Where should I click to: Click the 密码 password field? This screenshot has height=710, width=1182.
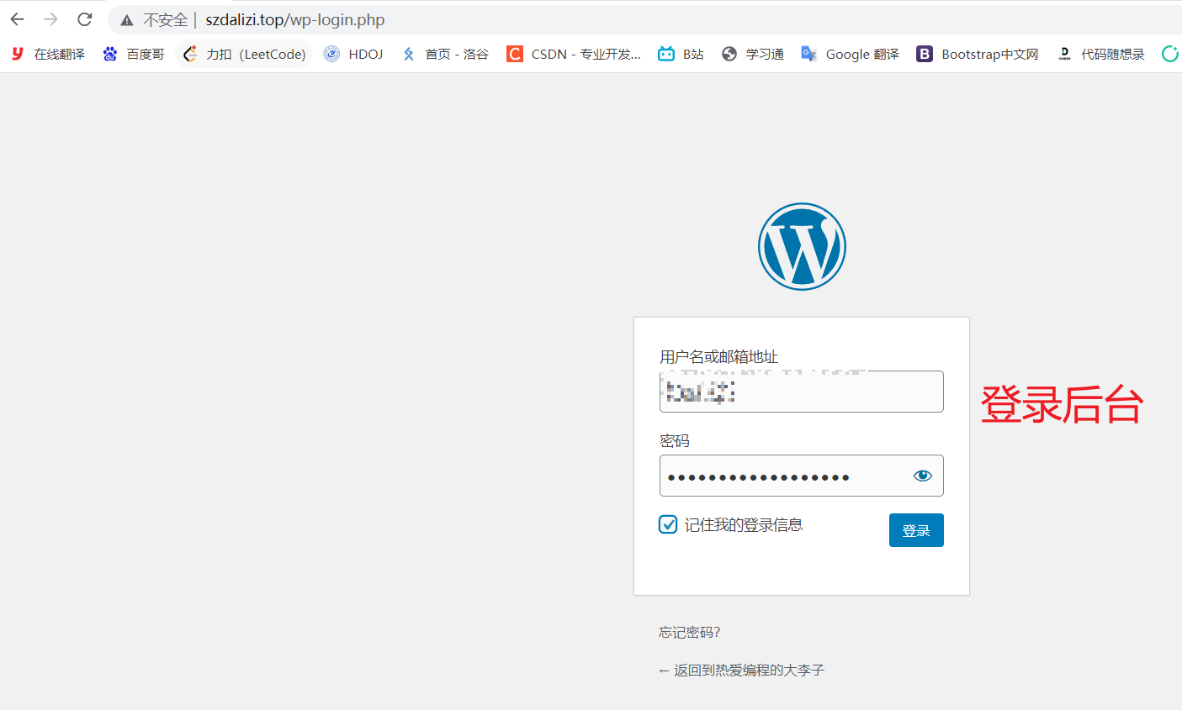(x=802, y=476)
